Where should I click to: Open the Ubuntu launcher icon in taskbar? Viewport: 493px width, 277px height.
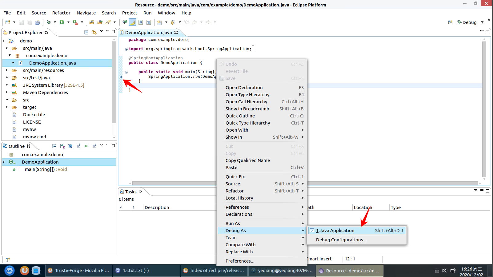pyautogui.click(x=10, y=271)
